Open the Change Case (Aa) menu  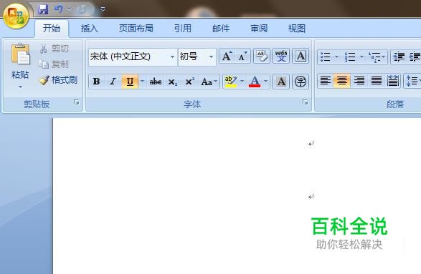(x=209, y=82)
